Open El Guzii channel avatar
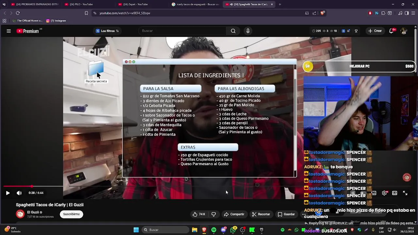 point(20,214)
